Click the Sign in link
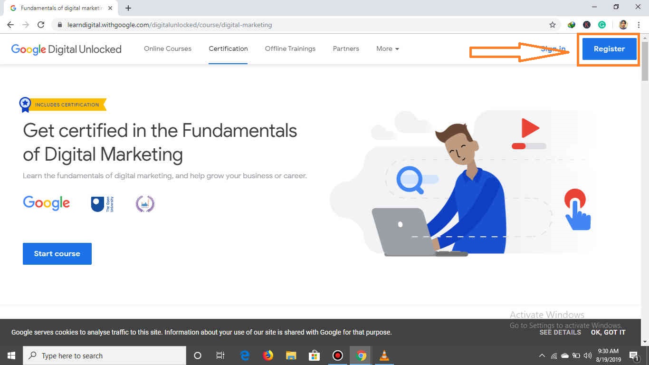The image size is (649, 365). [554, 48]
